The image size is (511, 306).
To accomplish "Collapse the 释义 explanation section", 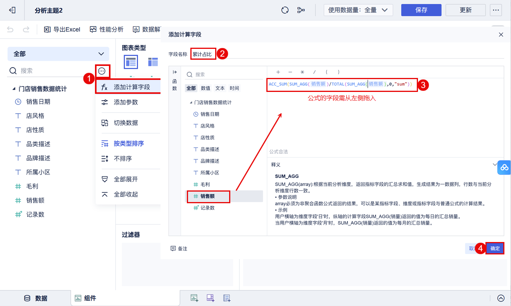I will pyautogui.click(x=495, y=164).
